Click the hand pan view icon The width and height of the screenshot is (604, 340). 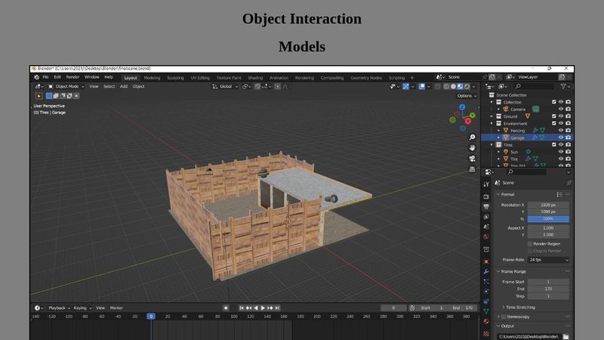[x=473, y=148]
